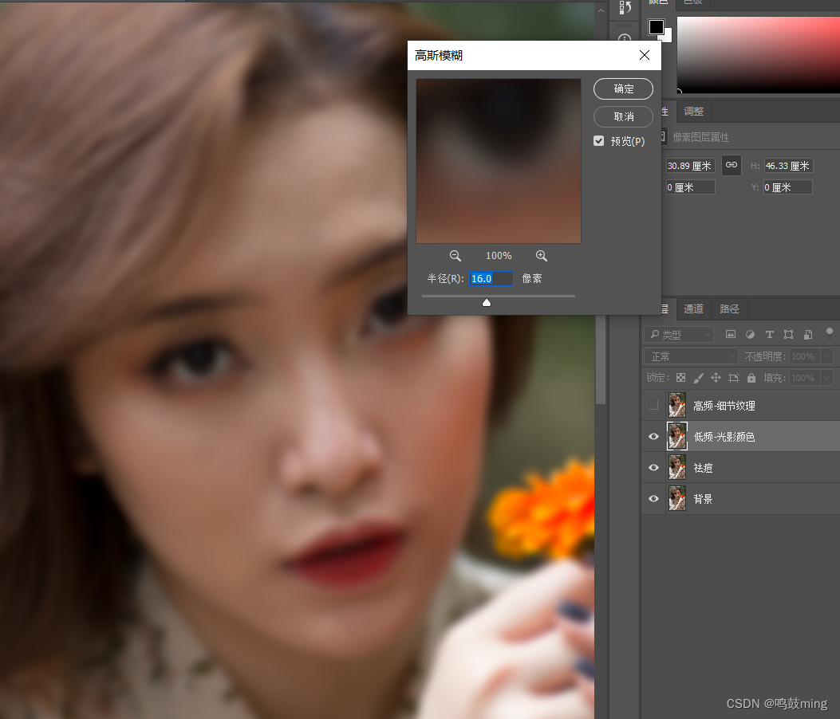Viewport: 840px width, 719px height.
Task: Click the foreground black color swatch
Action: (x=656, y=27)
